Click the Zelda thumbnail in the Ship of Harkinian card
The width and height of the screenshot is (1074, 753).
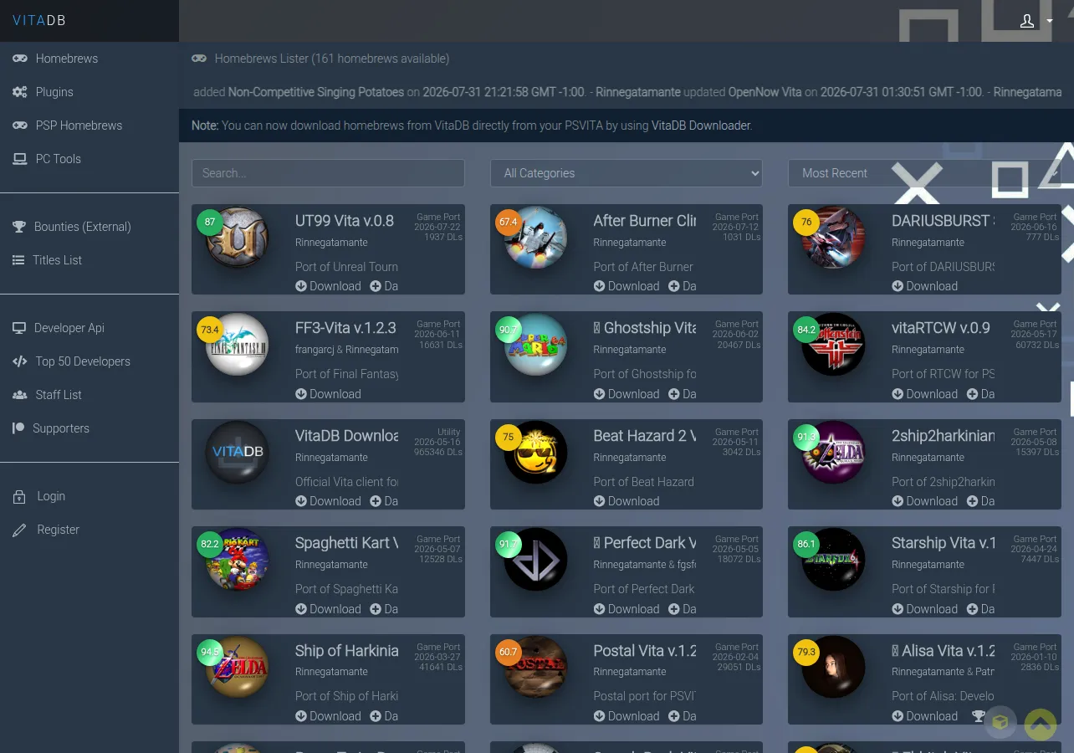238,668
